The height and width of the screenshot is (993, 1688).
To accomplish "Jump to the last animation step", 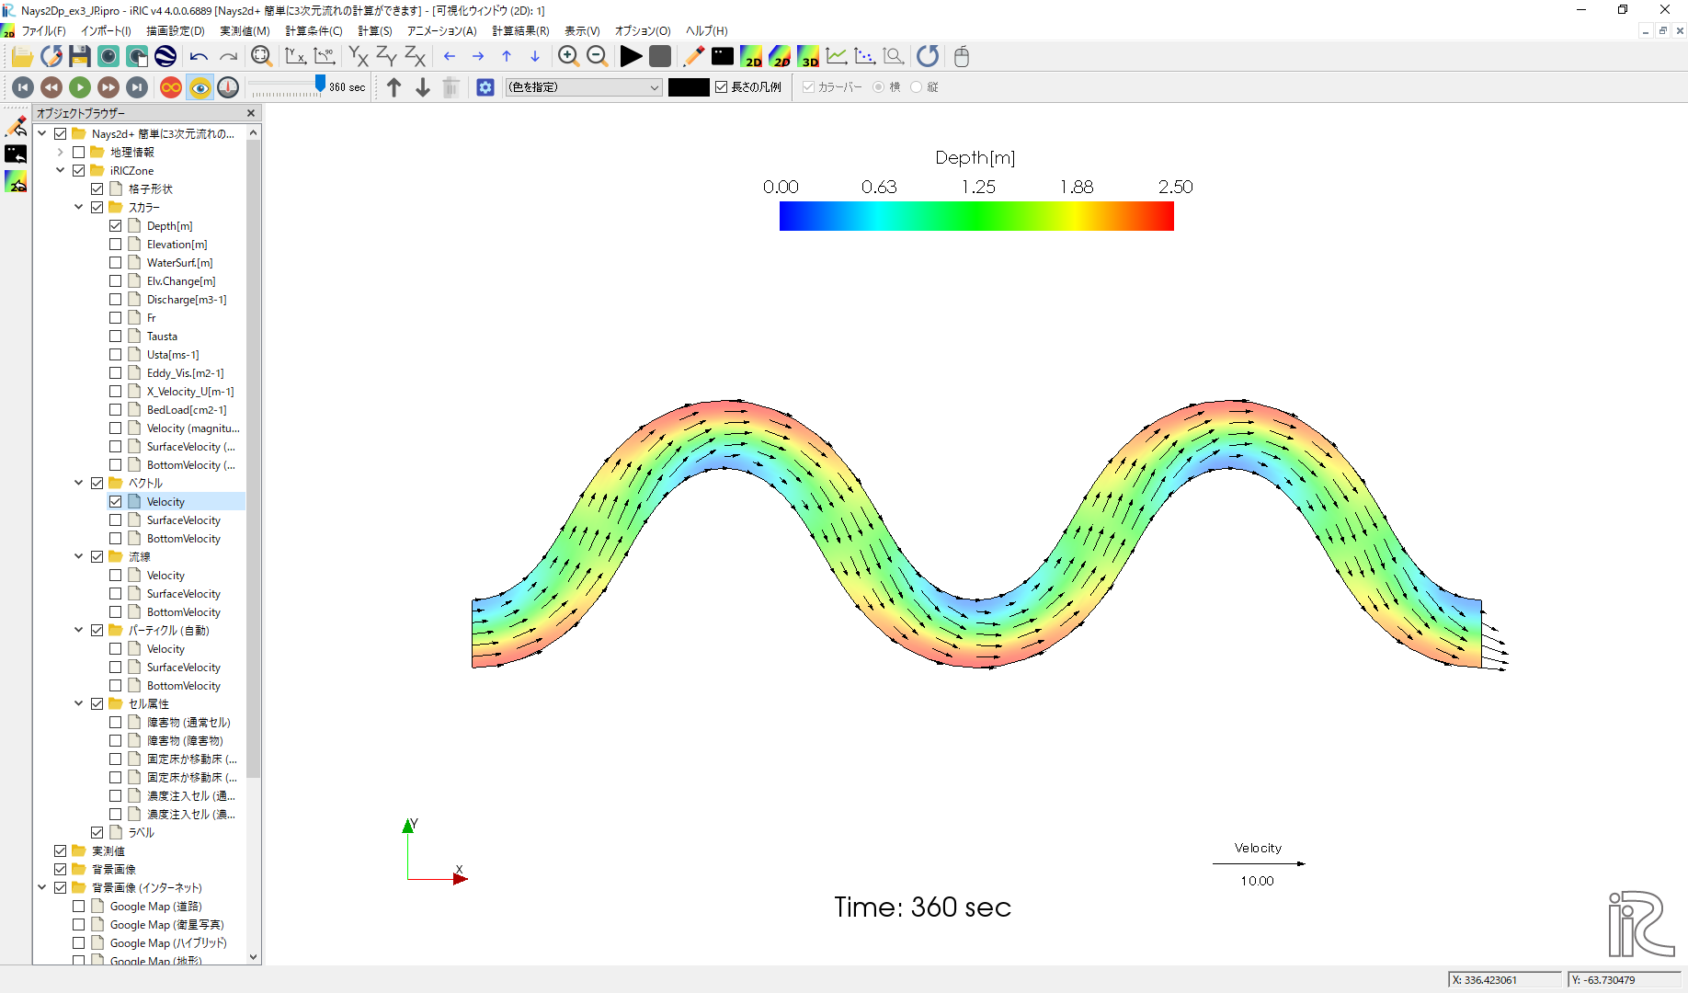I will pos(137,87).
